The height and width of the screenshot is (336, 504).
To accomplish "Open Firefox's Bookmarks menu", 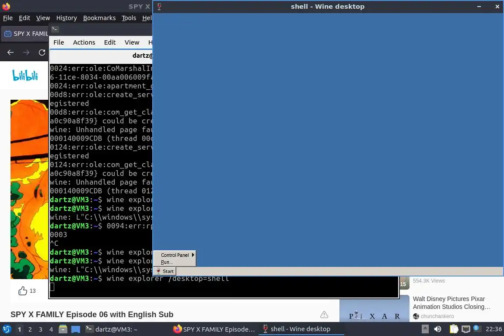I will (x=99, y=18).
